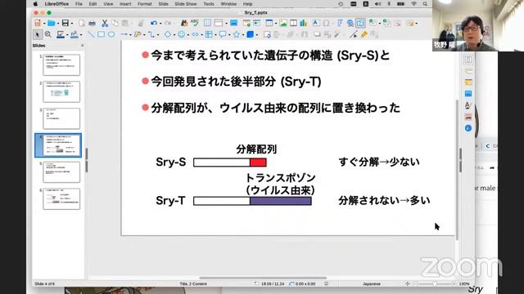Click the Japanese language status field
Image resolution: width=524 pixels, height=294 pixels.
tap(371, 283)
